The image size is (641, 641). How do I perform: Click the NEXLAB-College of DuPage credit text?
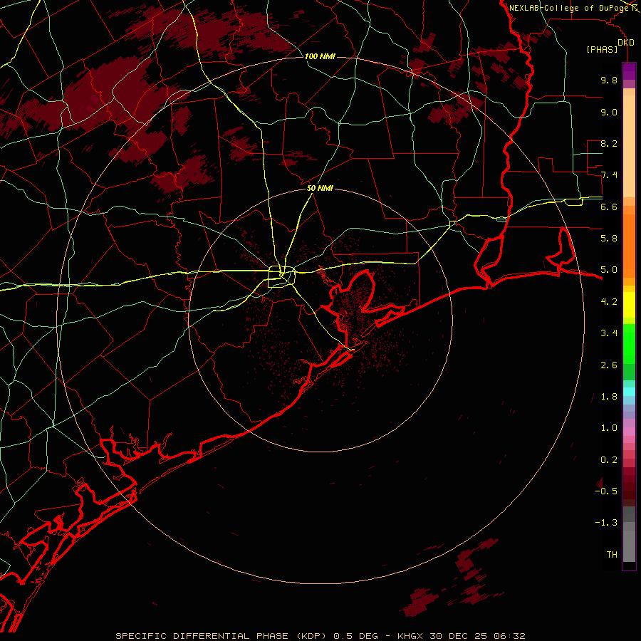click(569, 8)
